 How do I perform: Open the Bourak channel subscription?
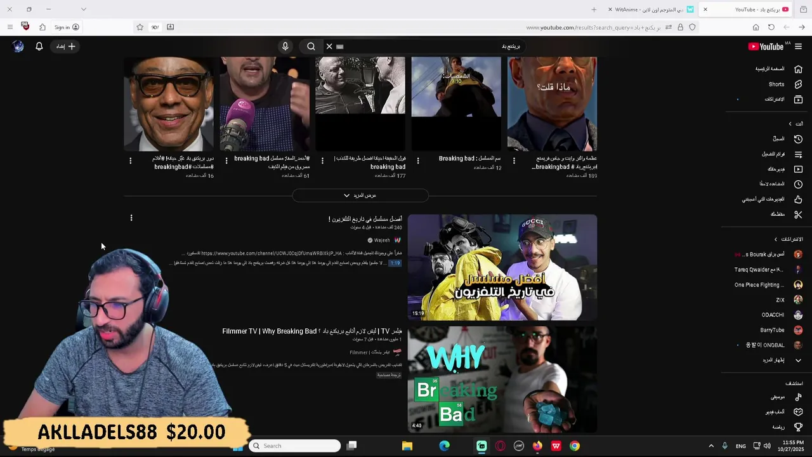(769, 255)
